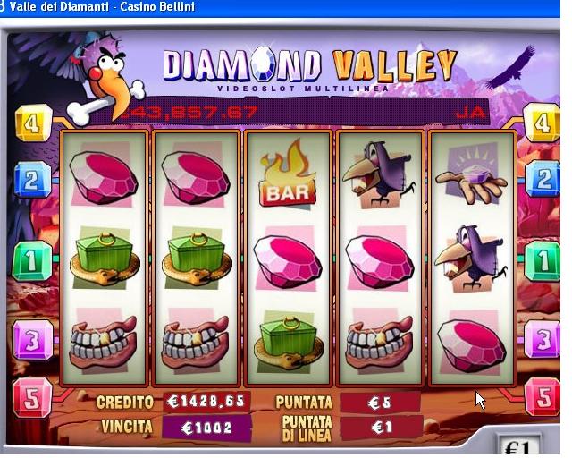Image resolution: width=572 pixels, height=458 pixels.
Task: Select the yellow payline 4 gem on right
Action: click(542, 123)
